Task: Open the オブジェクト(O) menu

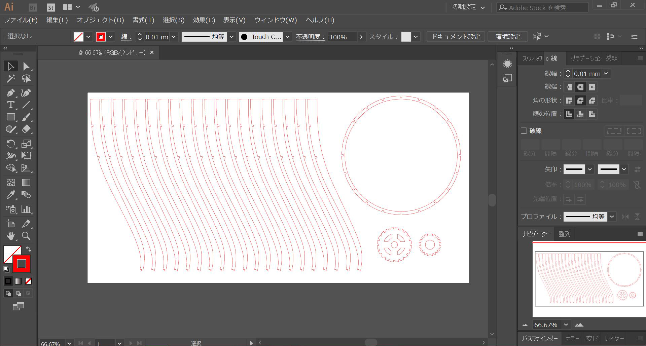Action: (100, 20)
